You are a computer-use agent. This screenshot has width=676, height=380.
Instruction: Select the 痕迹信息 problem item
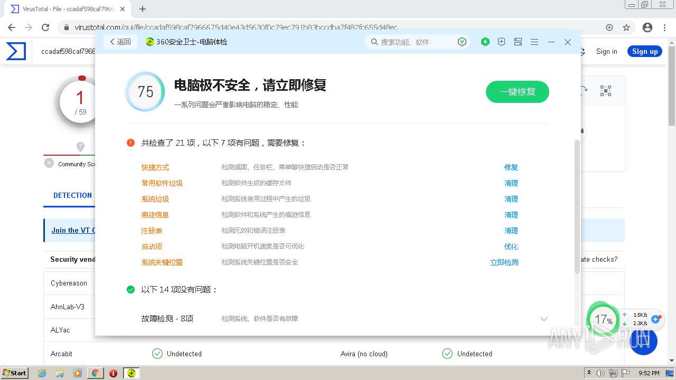point(155,215)
